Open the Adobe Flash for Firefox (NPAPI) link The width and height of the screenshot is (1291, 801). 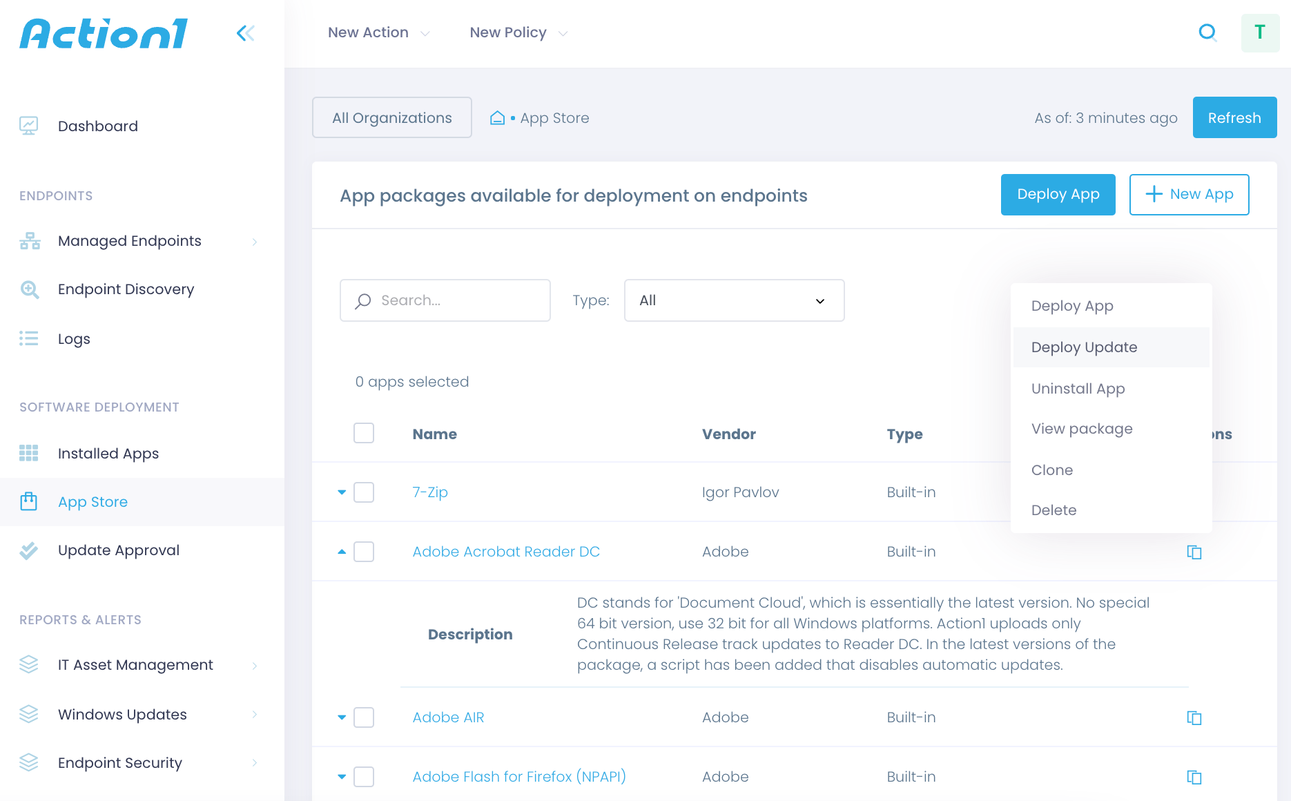tap(519, 777)
